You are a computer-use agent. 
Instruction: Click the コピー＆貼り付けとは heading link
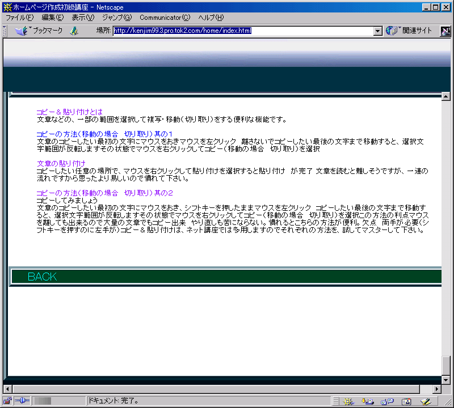(69, 112)
